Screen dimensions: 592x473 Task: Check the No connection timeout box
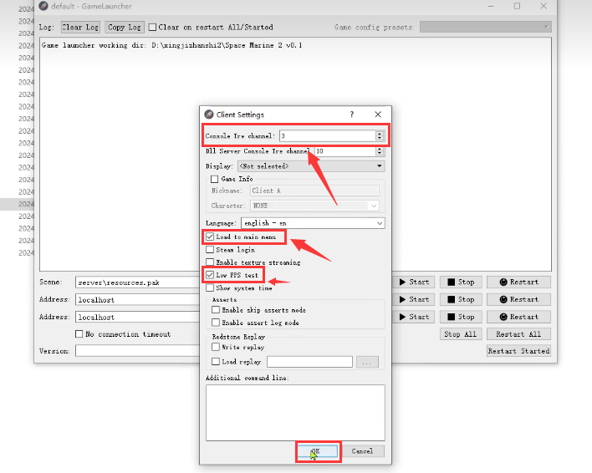[x=79, y=334]
